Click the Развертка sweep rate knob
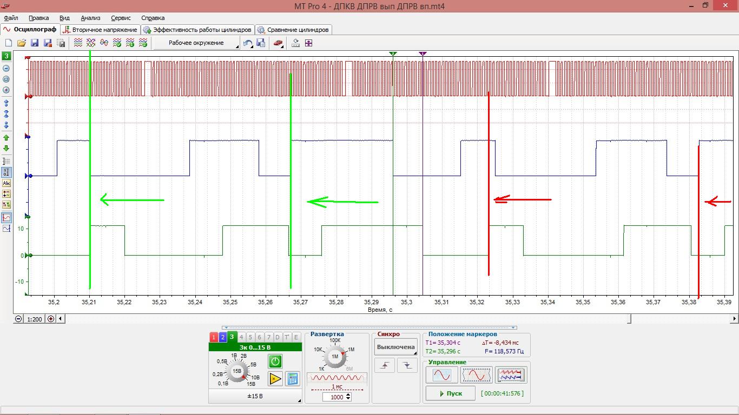Image resolution: width=739 pixels, height=415 pixels. pyautogui.click(x=335, y=357)
